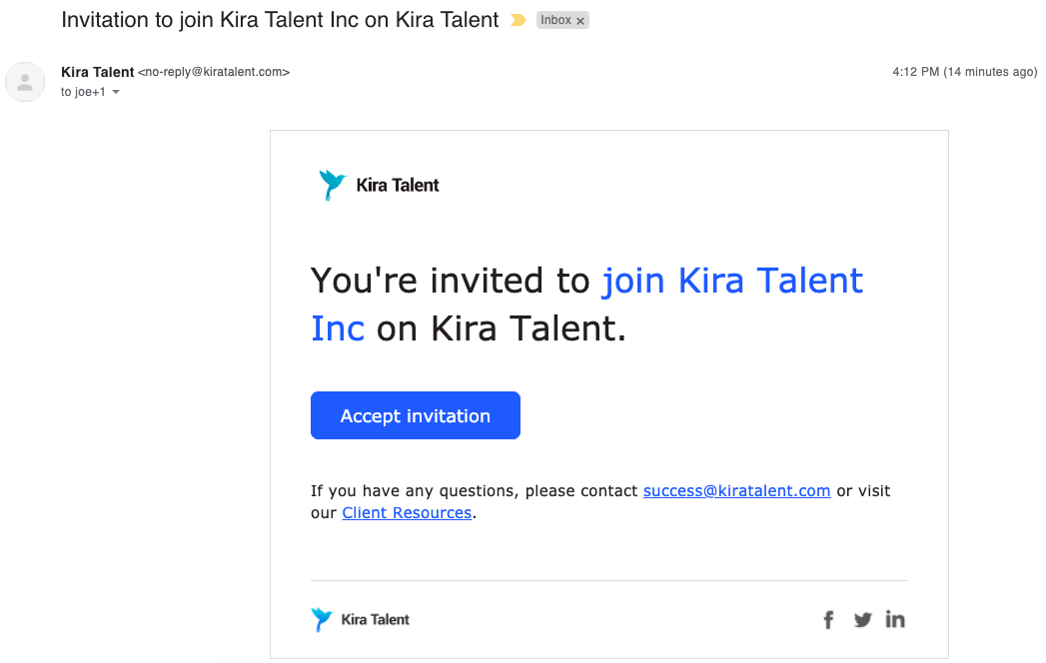1046x663 pixels.
Task: Click the sender name Kira Talent
Action: 97,72
